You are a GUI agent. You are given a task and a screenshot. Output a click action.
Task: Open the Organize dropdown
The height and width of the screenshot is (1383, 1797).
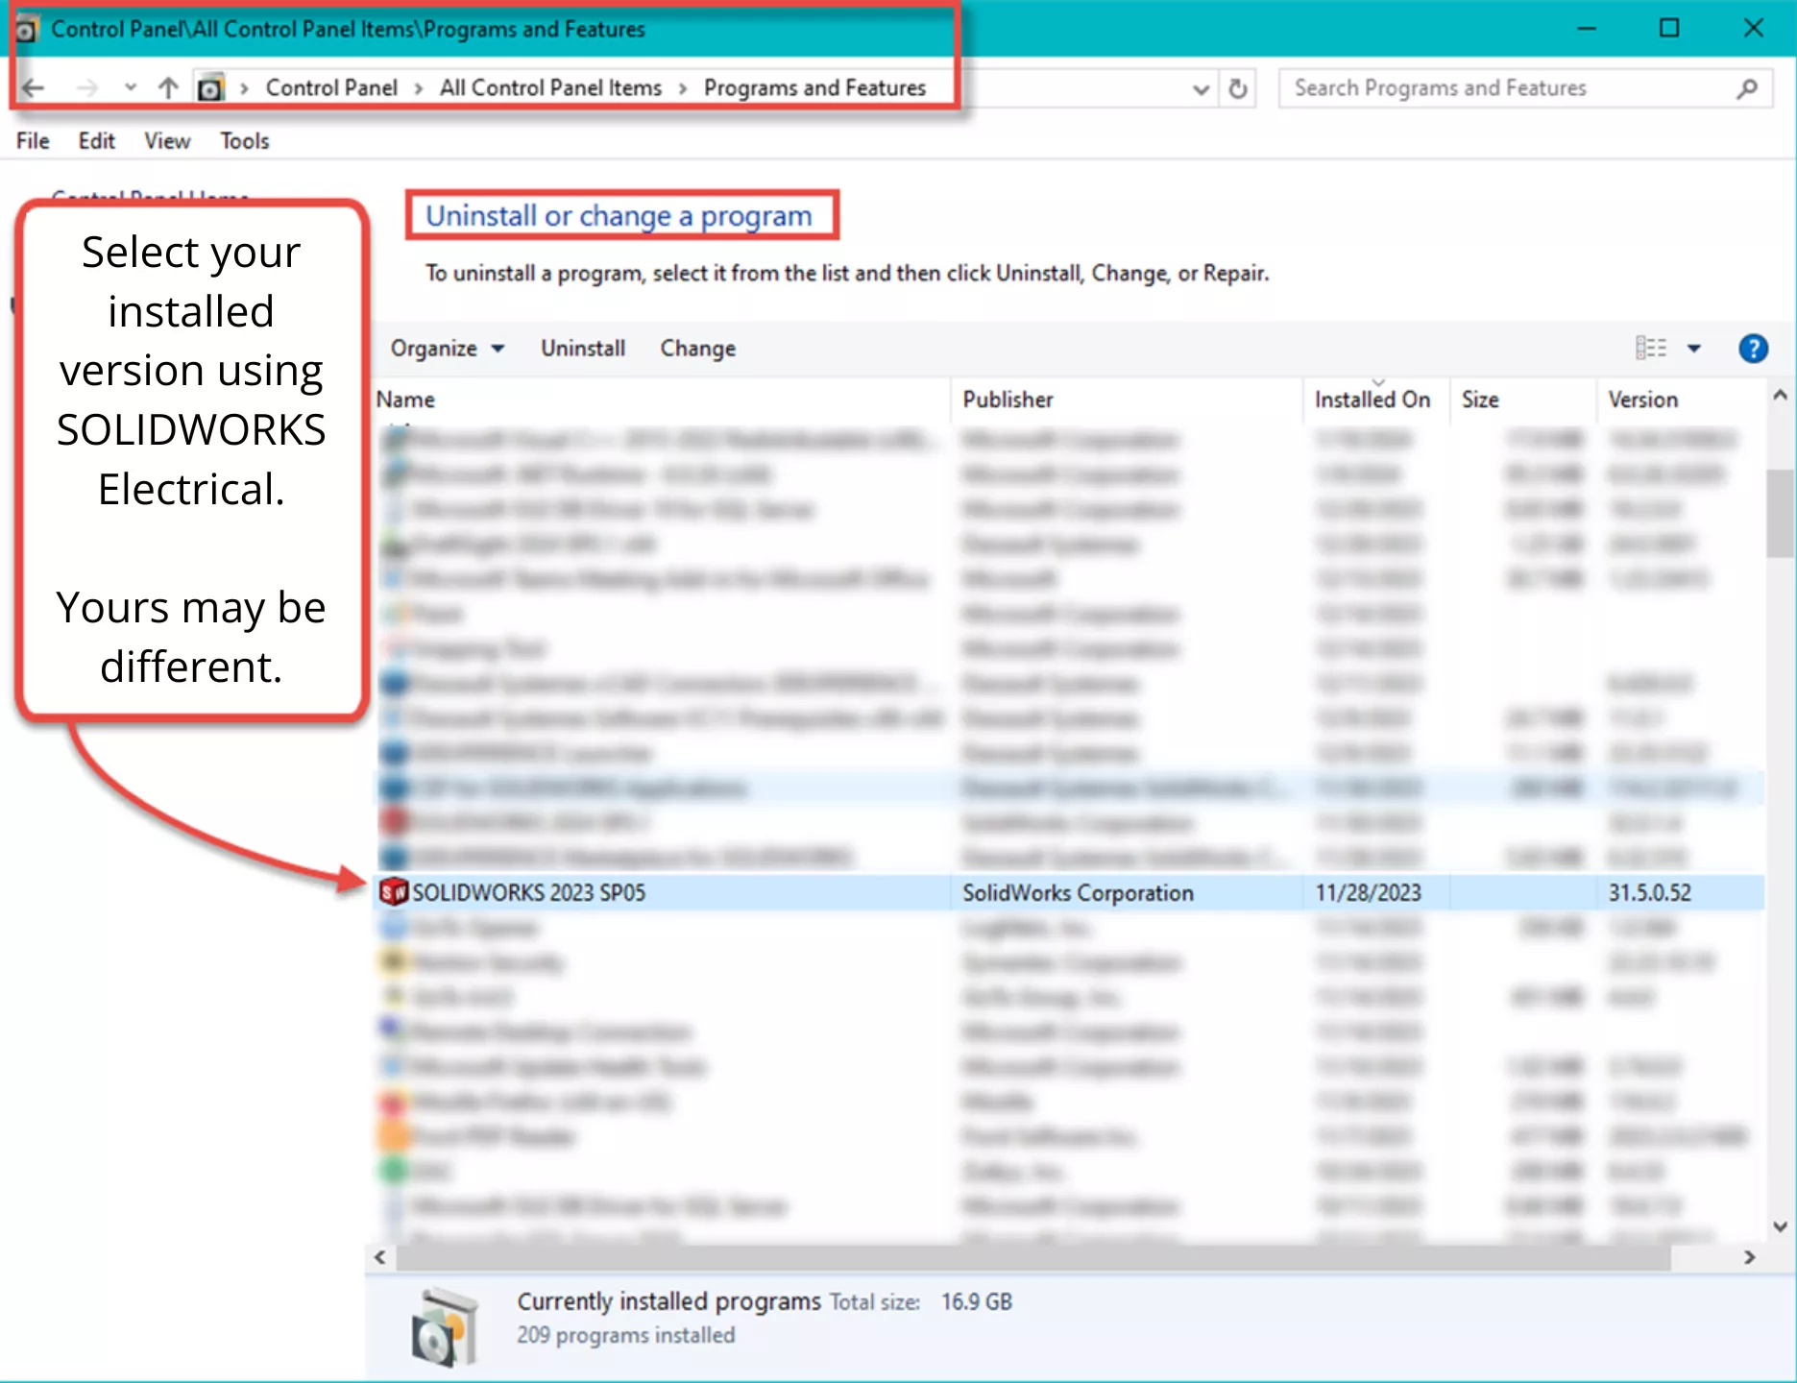click(x=447, y=349)
